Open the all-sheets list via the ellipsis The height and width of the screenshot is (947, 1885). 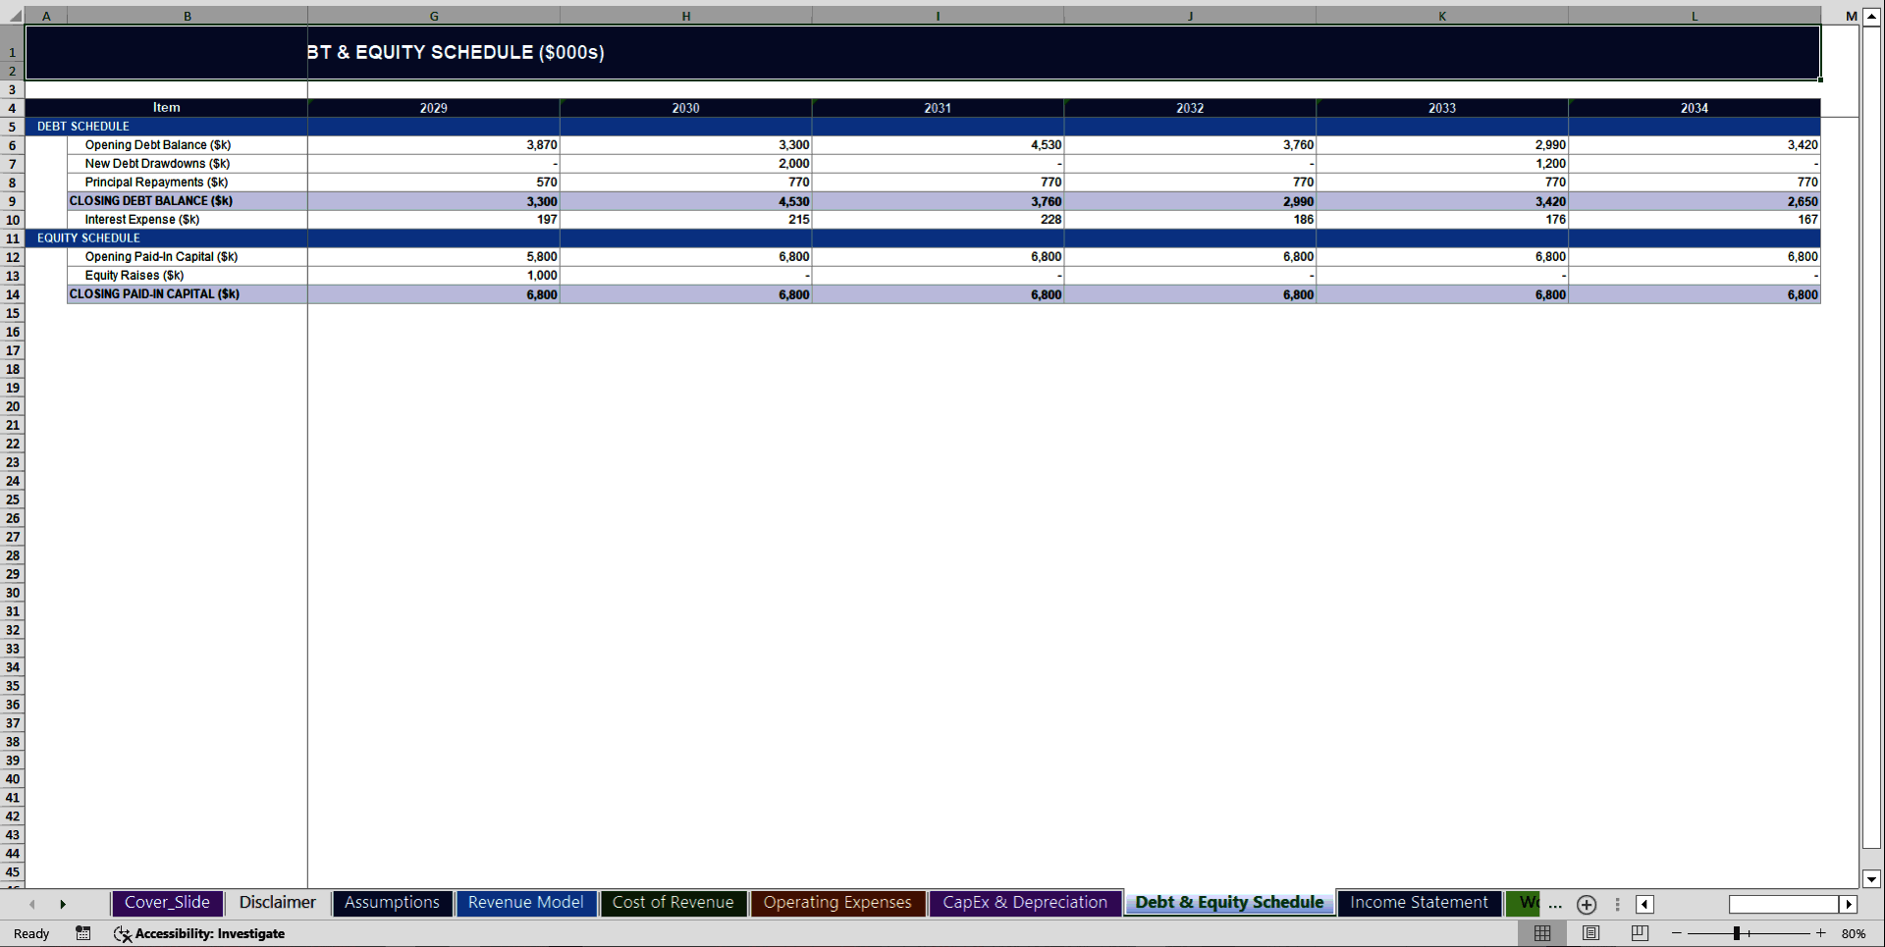pyautogui.click(x=1554, y=907)
